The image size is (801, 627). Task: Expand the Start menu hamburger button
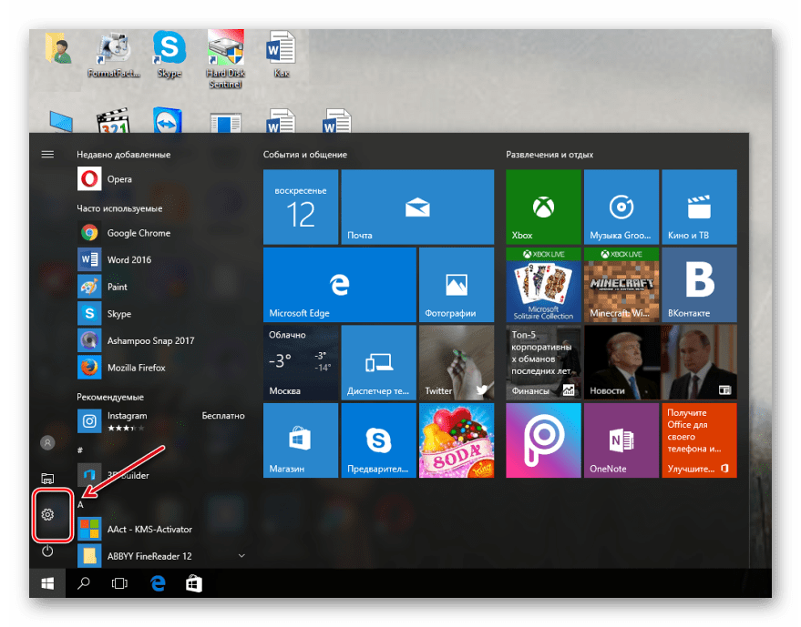[x=47, y=155]
